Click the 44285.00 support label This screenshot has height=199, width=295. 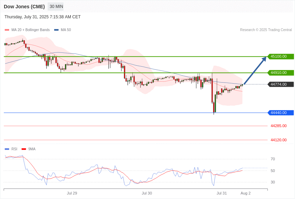[x=278, y=126]
